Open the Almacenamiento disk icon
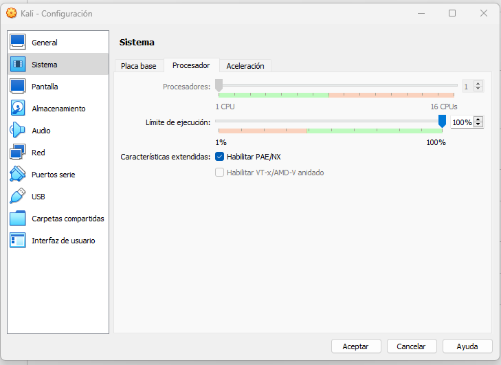501x365 pixels. coord(18,109)
